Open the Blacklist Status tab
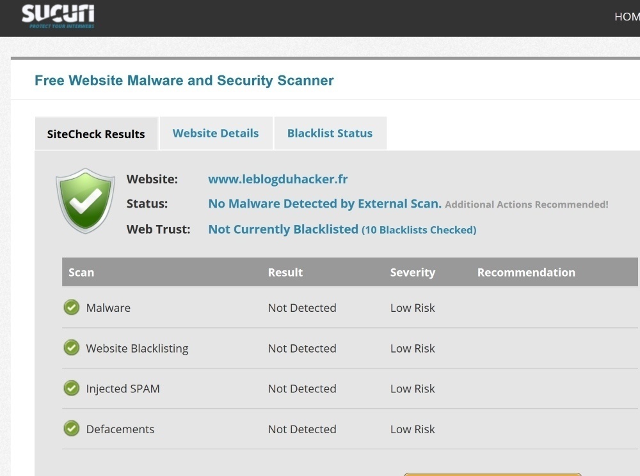Image resolution: width=640 pixels, height=476 pixels. click(x=330, y=134)
